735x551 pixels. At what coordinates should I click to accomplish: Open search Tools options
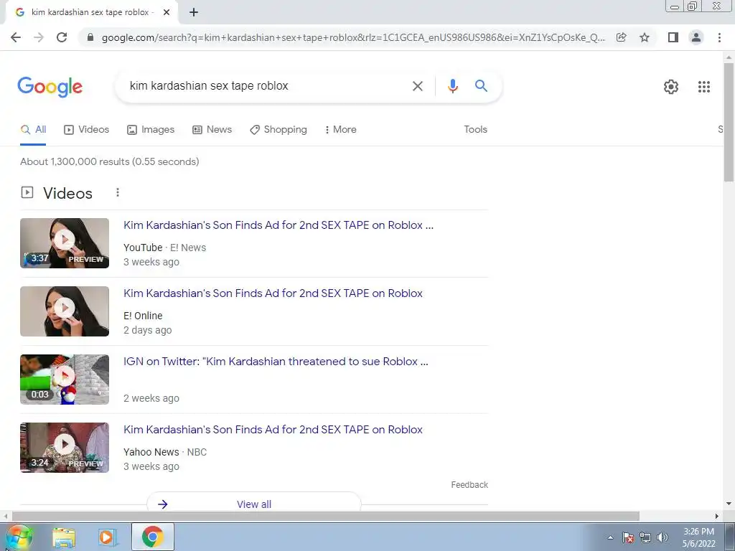[x=475, y=130]
